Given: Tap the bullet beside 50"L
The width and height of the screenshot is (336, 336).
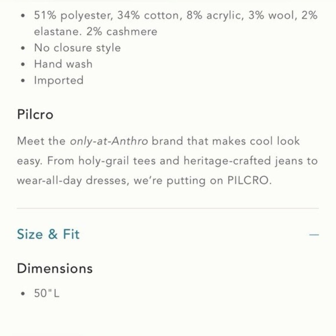Looking at the screenshot, I should click(x=23, y=293).
